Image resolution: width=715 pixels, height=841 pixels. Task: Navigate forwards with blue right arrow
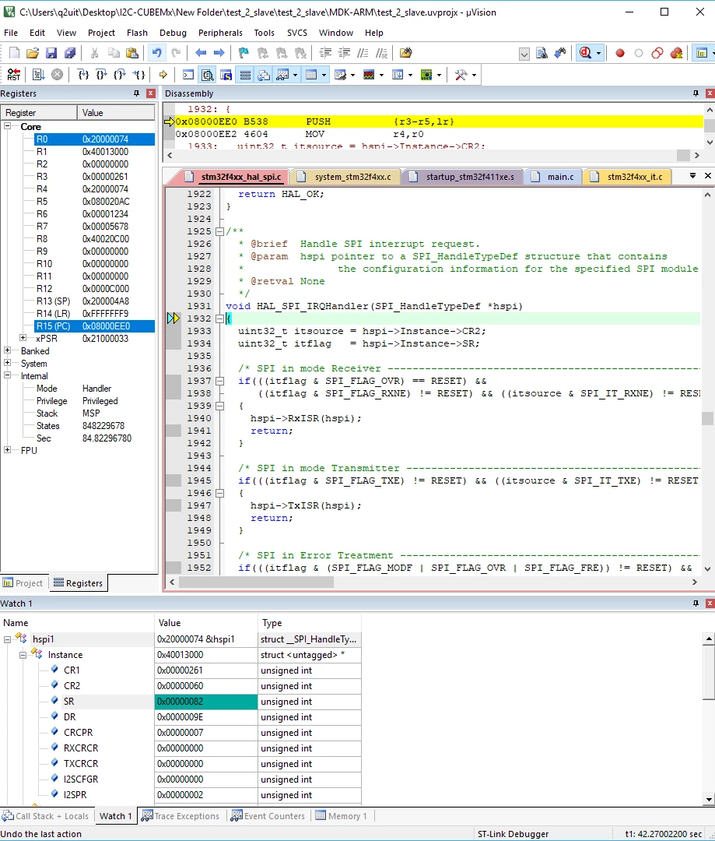tap(219, 53)
